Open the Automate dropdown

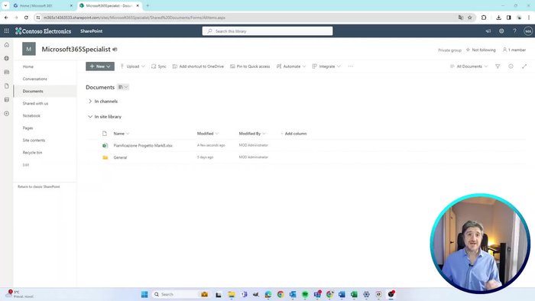[291, 66]
